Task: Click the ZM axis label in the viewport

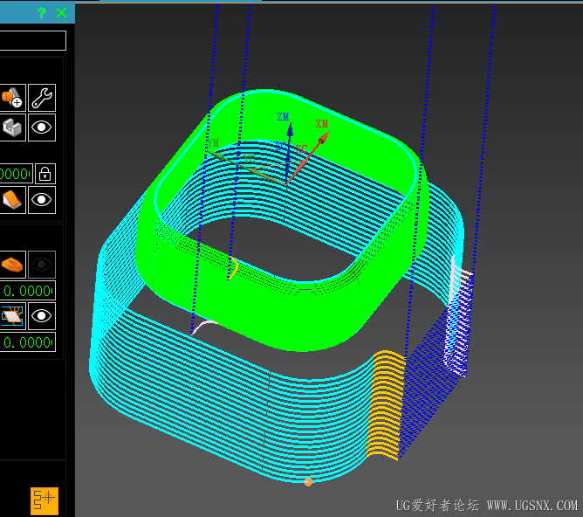Action: tap(283, 117)
